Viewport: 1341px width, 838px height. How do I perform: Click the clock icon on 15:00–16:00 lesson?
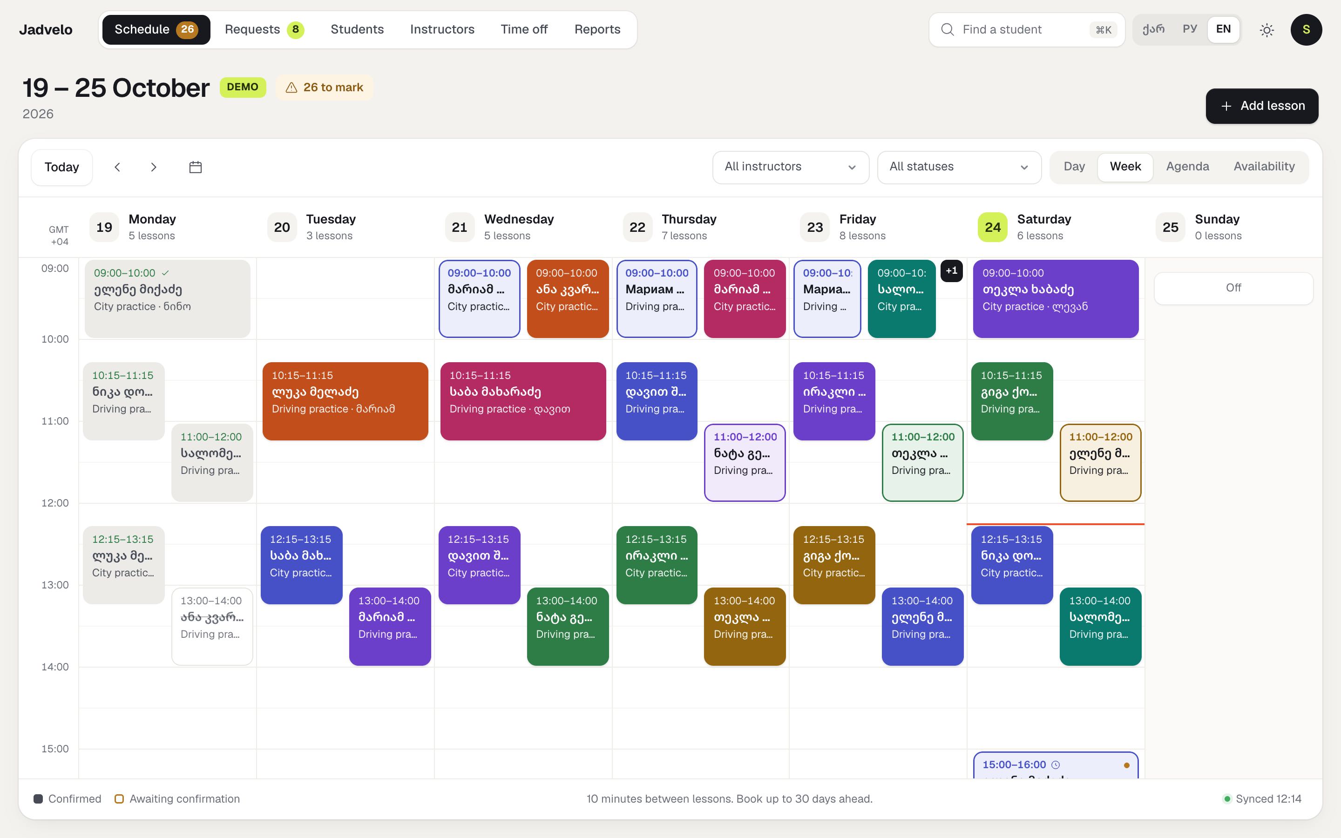[1056, 765]
